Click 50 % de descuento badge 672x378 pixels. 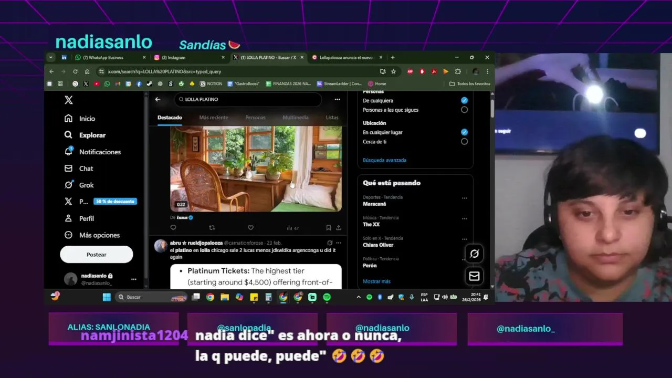click(115, 202)
